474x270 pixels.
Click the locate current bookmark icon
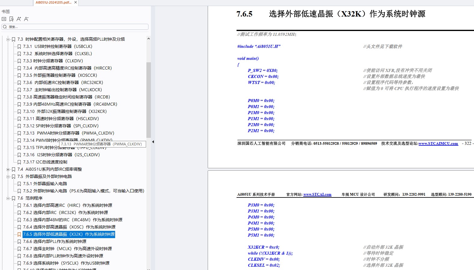pos(11,19)
